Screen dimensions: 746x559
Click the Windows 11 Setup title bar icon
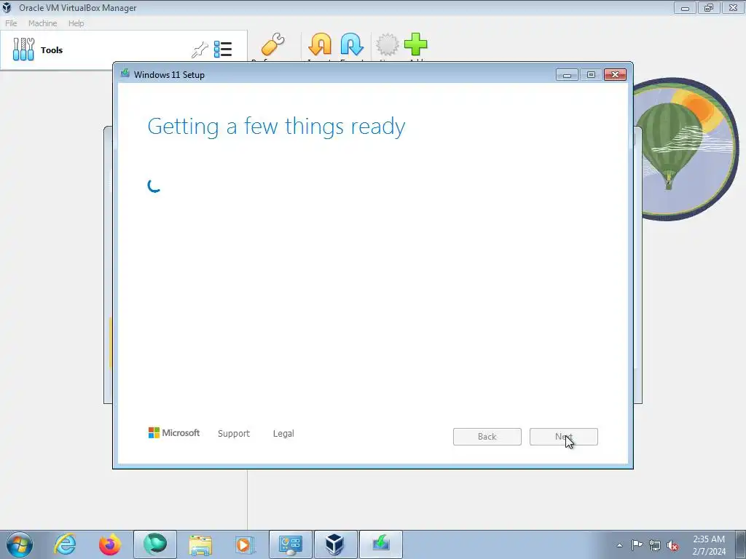[x=125, y=74]
